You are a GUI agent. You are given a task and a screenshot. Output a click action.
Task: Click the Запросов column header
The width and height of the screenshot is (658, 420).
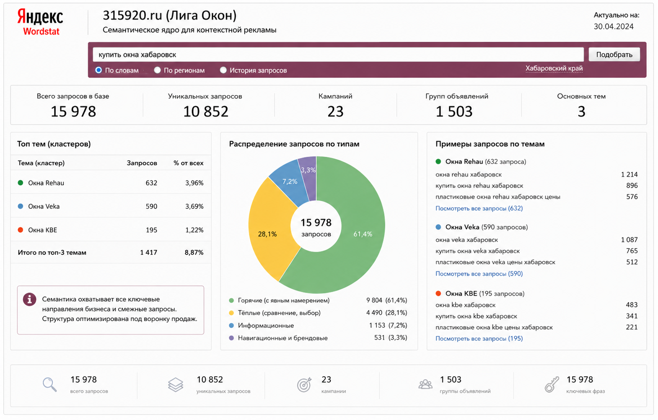pyautogui.click(x=142, y=163)
